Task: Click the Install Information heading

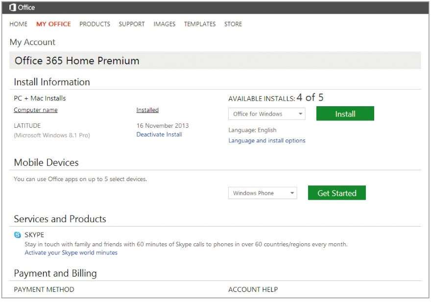Action: coord(52,82)
